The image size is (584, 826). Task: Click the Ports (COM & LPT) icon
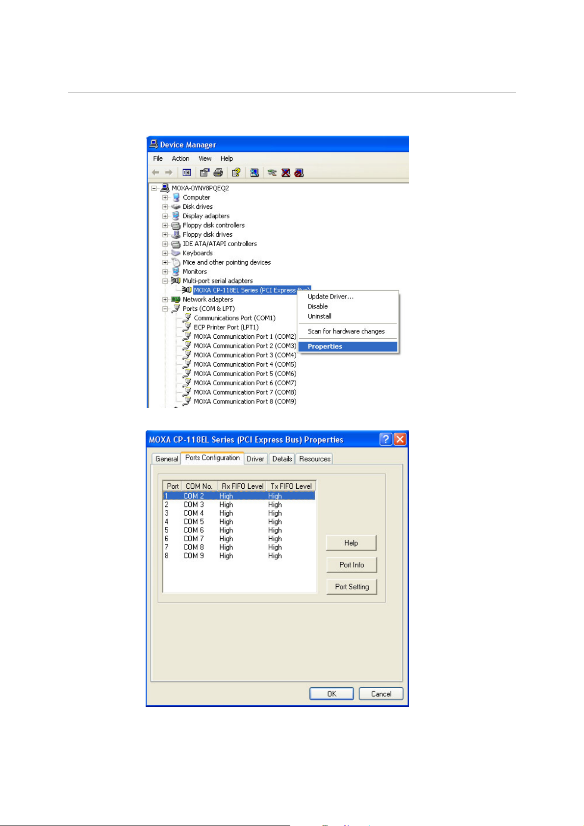click(176, 309)
